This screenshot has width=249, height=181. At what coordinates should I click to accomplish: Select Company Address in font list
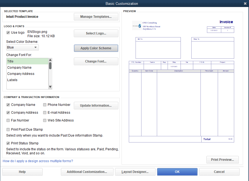(x=27, y=74)
